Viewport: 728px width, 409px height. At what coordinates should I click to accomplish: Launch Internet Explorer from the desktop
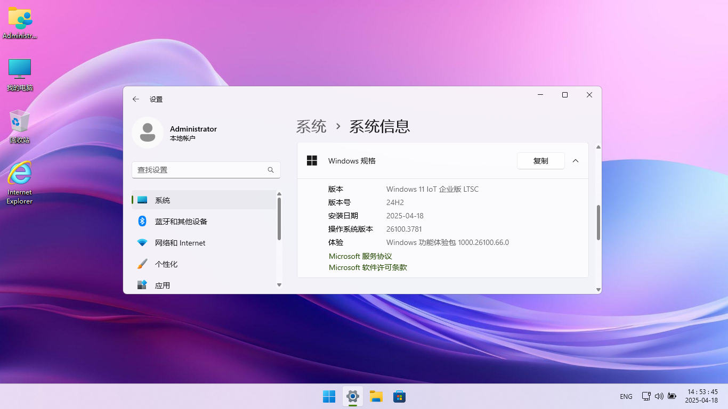[20, 183]
